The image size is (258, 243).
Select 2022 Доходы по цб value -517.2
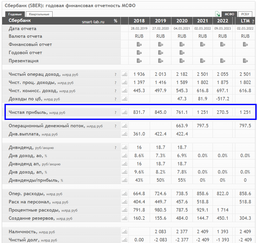tap(223, 99)
